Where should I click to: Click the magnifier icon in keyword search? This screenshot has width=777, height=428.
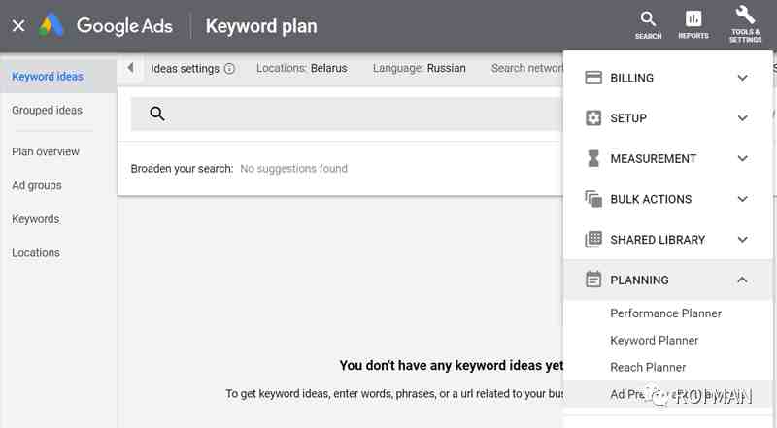click(x=157, y=114)
